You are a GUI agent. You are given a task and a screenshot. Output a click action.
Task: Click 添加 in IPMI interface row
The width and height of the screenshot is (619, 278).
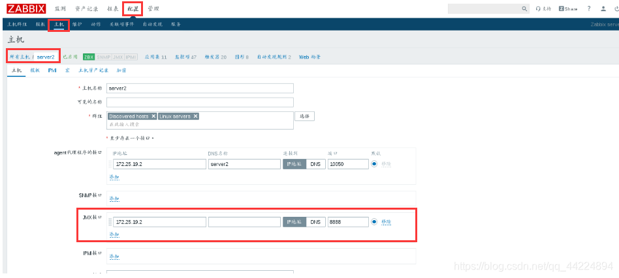point(114,257)
